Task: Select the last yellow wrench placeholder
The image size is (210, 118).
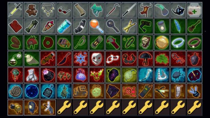Action: (x=194, y=108)
